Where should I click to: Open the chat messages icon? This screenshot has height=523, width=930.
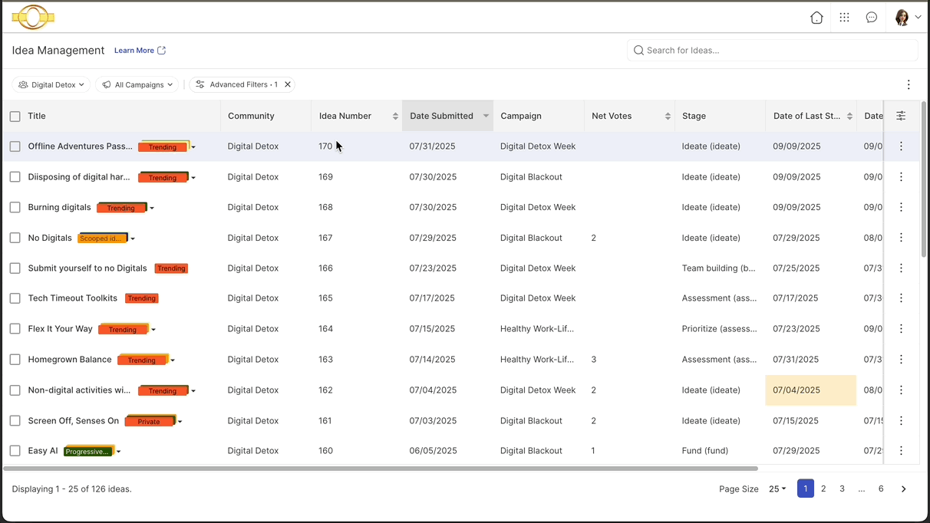pos(872,18)
